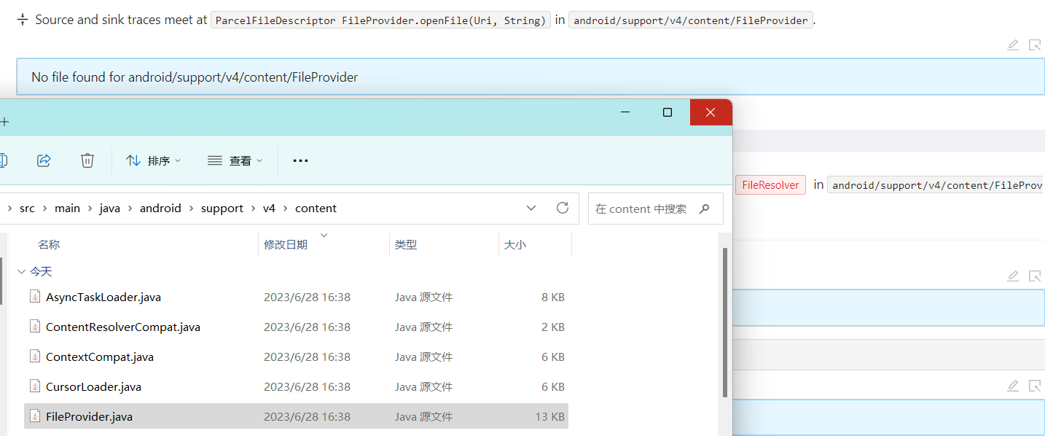Viewport: 1045px width, 436px height.
Task: Delete FileProvider.java using the trash icon
Action: click(x=87, y=160)
